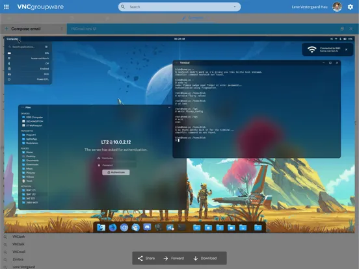
Task: Click the plus icon beside Compose email
Action: 7,29
